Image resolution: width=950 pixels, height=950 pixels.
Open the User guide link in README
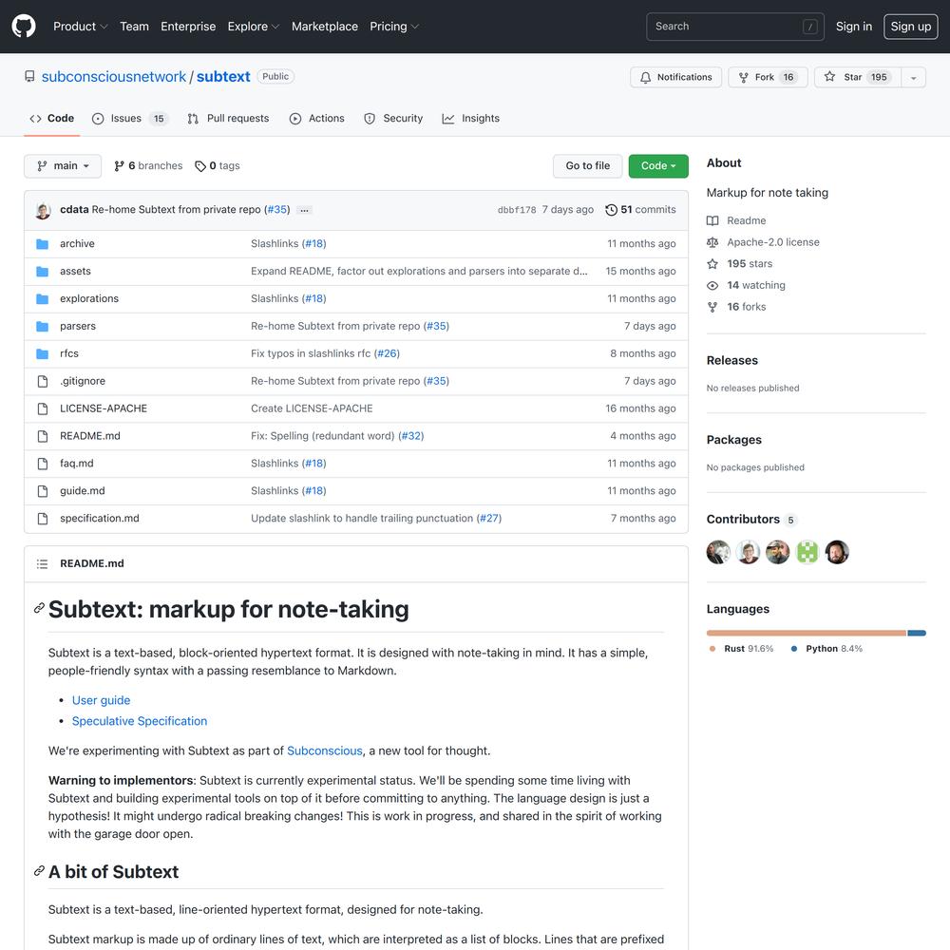click(x=102, y=700)
